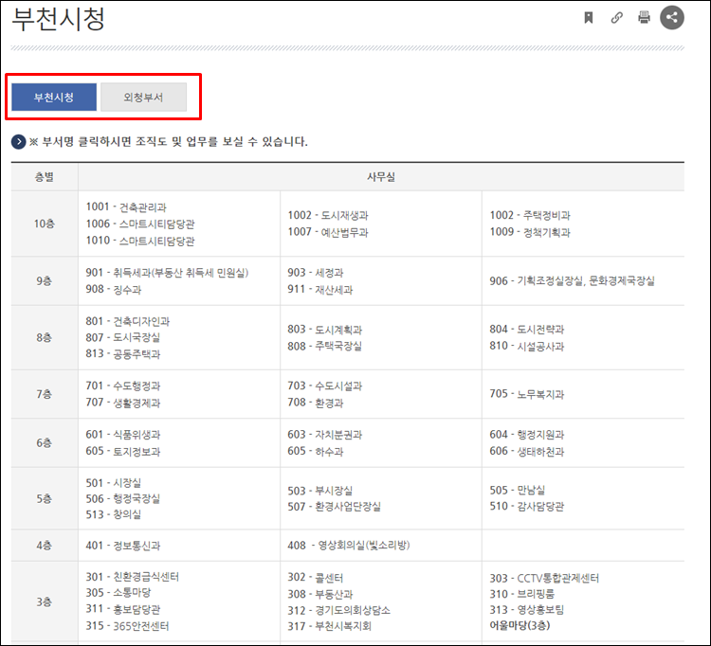Open 605 - 토지정보과 department
The width and height of the screenshot is (711, 646).
[123, 451]
